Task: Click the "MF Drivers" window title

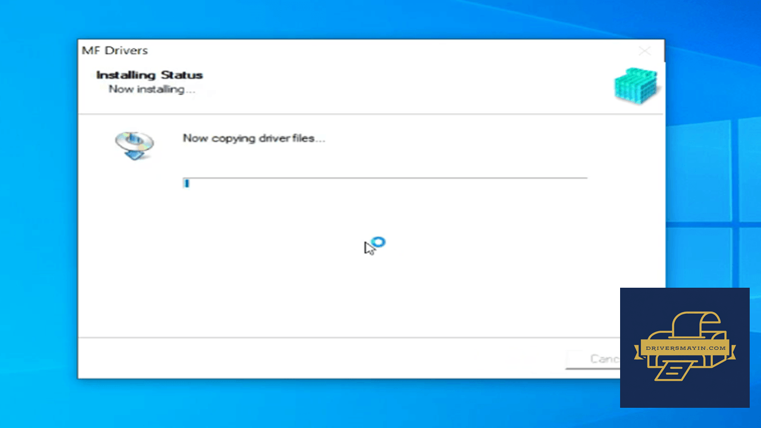Action: coord(115,51)
